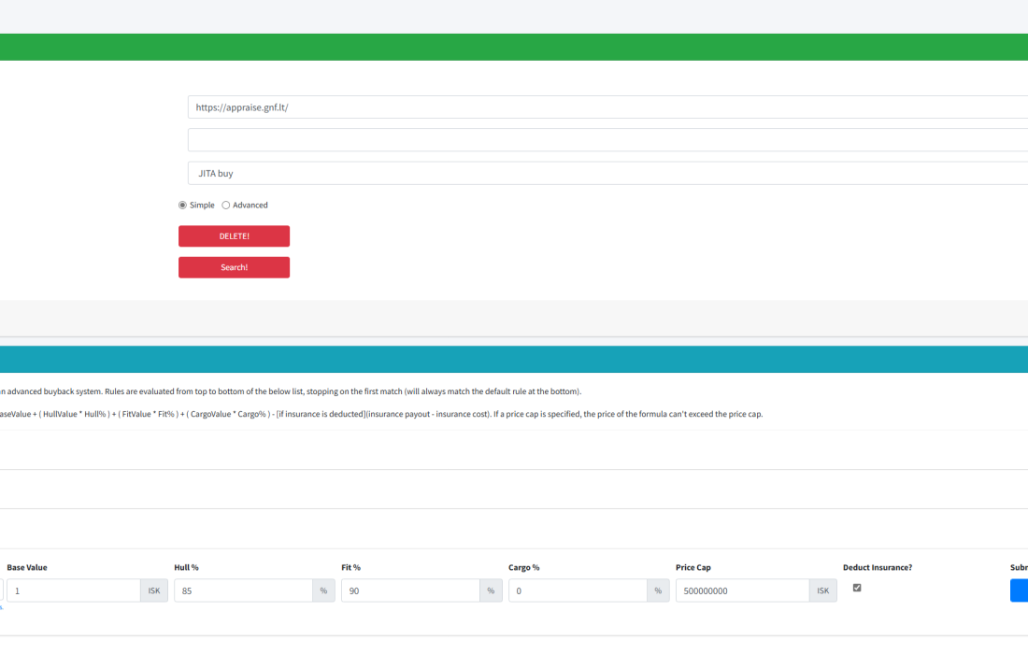Select the Fit % field showing 90
The height and width of the screenshot is (654, 1028).
click(x=409, y=590)
